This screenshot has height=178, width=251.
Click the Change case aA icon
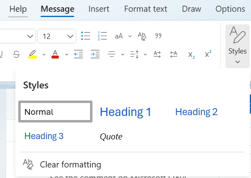pos(119,36)
